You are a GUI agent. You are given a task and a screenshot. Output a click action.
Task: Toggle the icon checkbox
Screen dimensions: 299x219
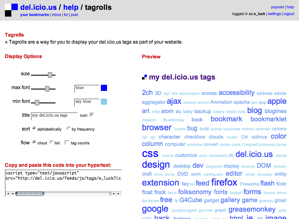[92, 115]
